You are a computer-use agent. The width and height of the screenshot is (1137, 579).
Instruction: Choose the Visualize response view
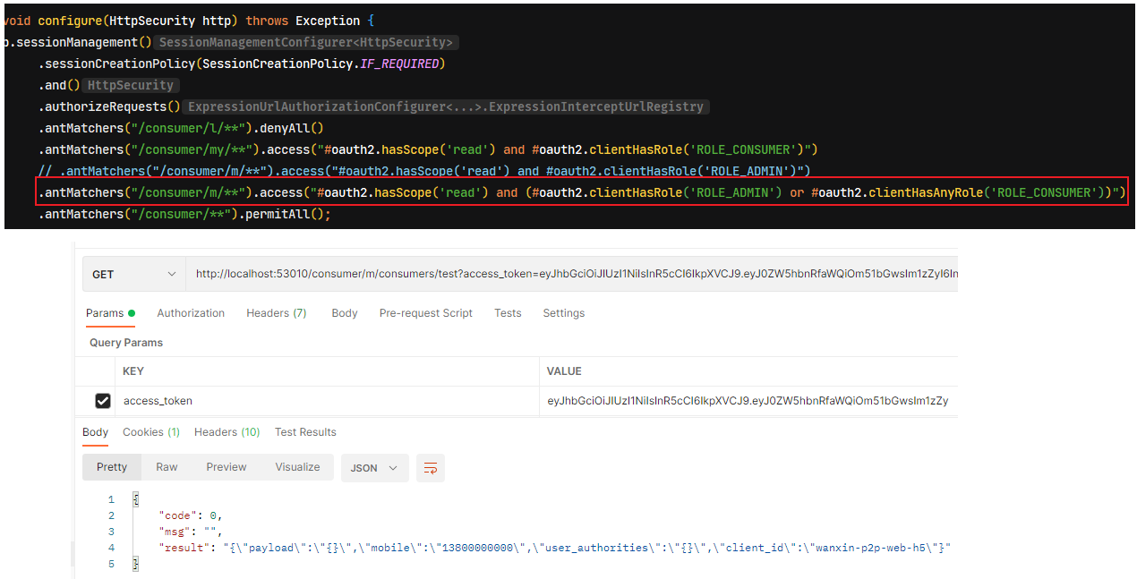[297, 467]
